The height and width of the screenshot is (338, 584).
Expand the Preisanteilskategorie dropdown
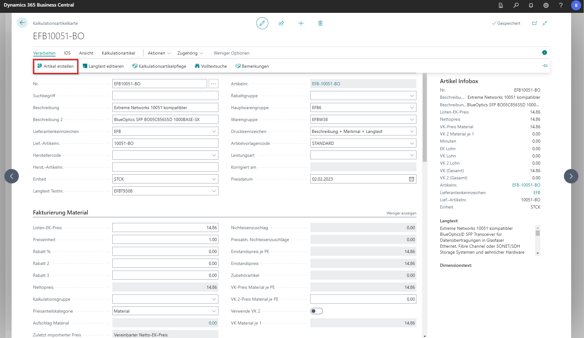pyautogui.click(x=214, y=311)
